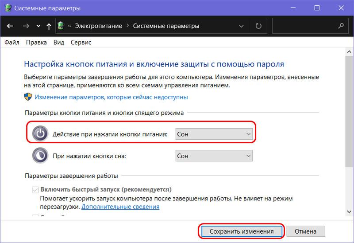
Task: Click the refresh icon in address bar
Action: coord(258,26)
